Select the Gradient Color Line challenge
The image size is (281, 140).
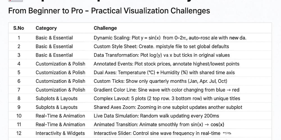[166, 90]
